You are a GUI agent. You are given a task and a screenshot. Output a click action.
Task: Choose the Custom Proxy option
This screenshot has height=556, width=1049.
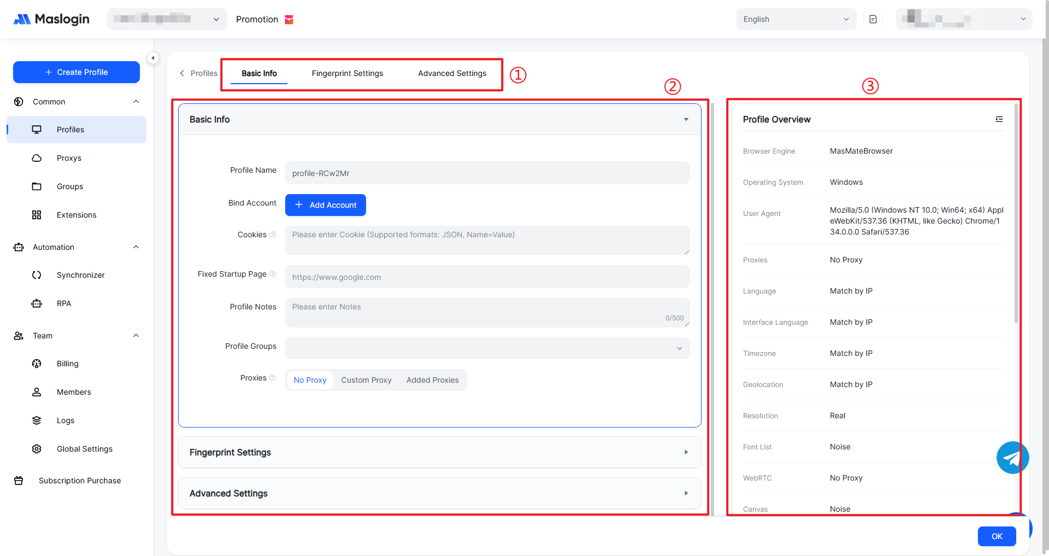[366, 380]
